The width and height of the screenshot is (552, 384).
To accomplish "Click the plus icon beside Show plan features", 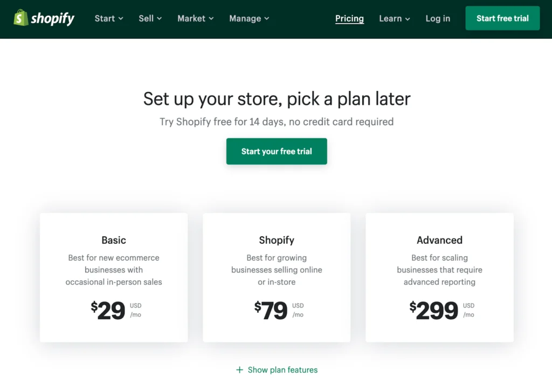I will 238,370.
